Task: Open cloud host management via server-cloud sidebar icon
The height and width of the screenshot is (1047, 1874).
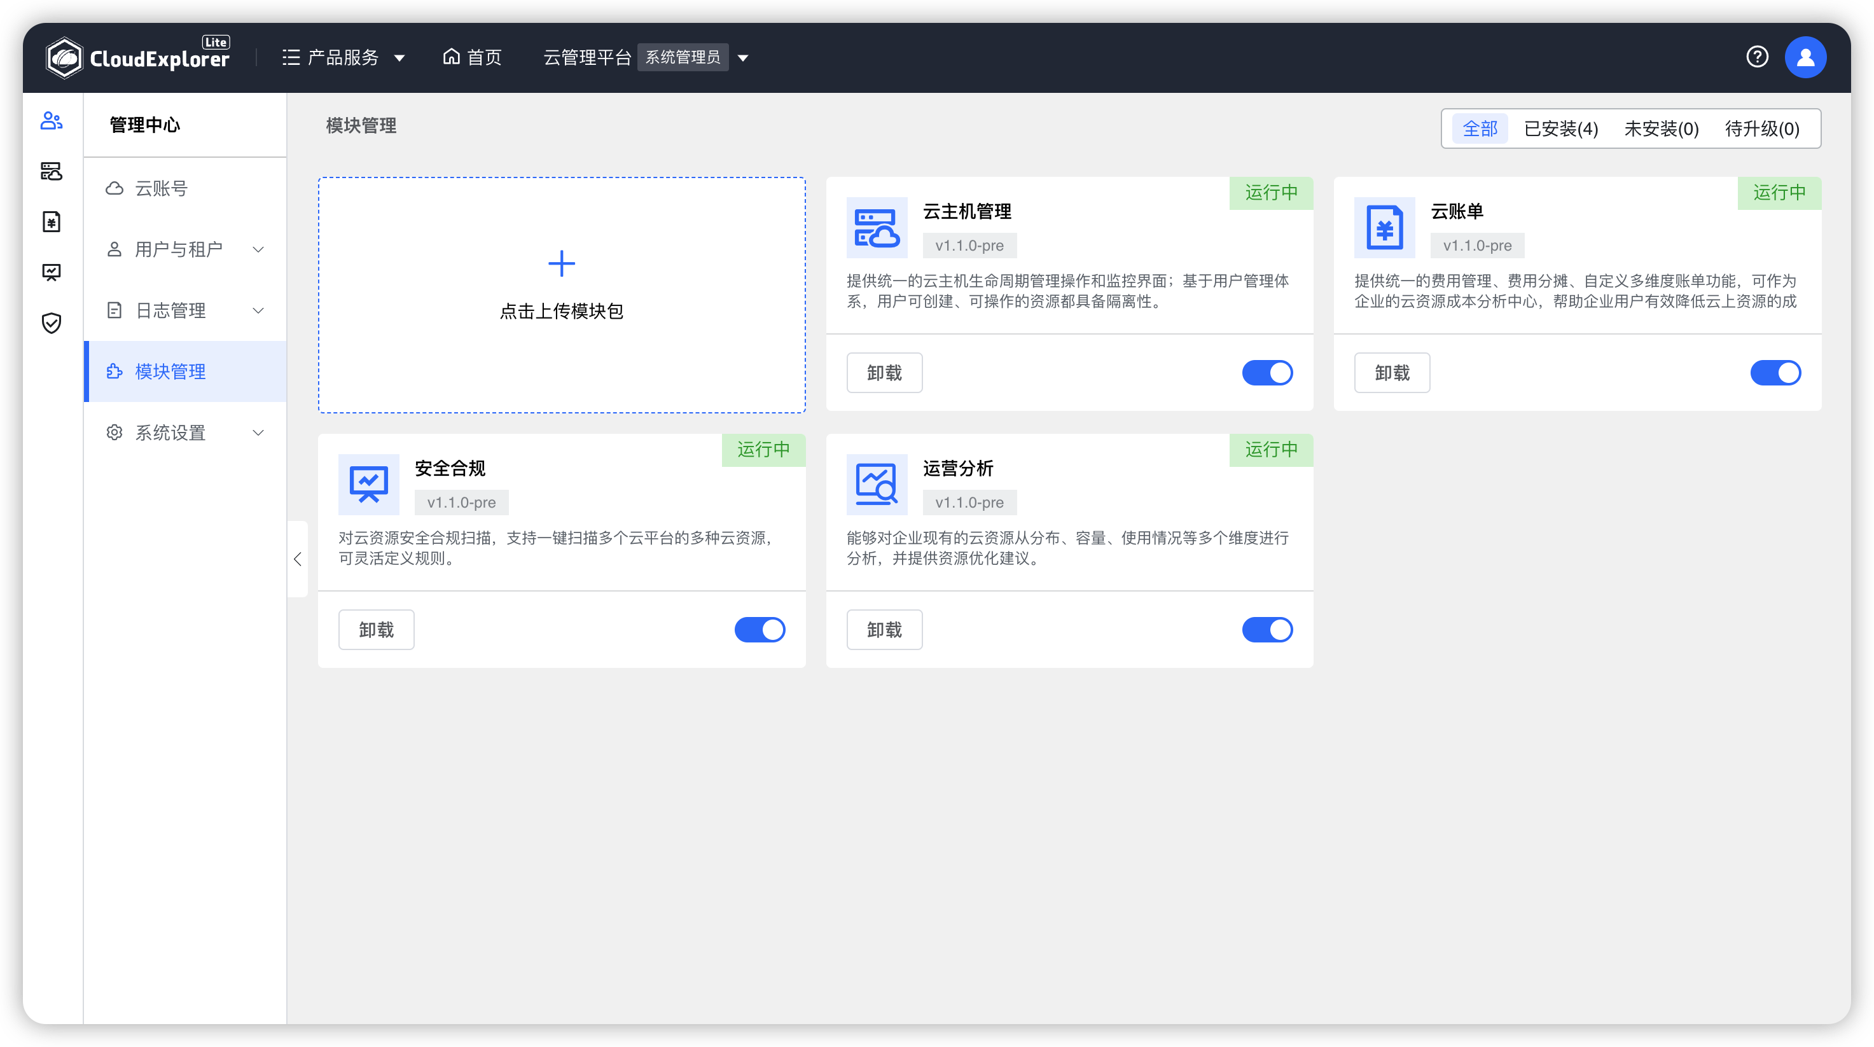Action: point(51,172)
